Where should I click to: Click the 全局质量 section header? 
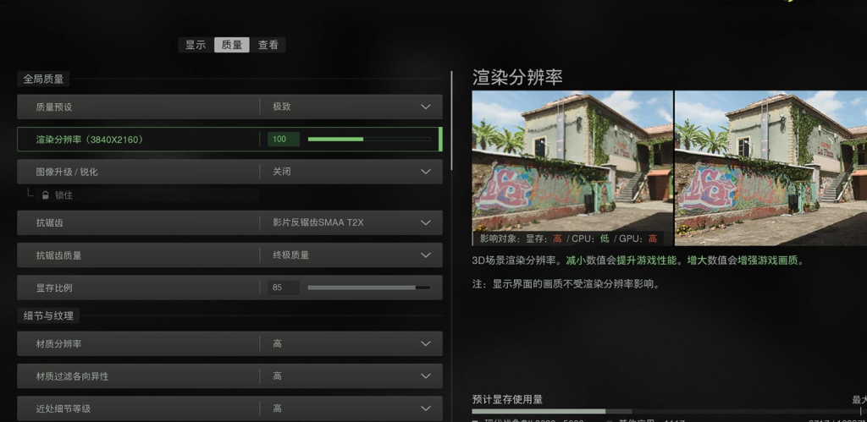[x=43, y=79]
